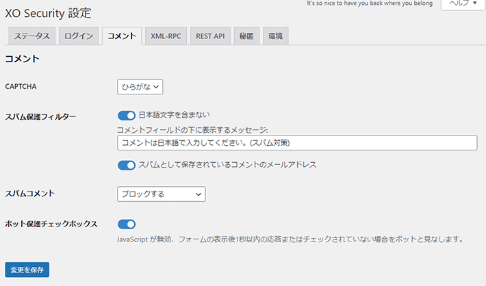Screen dimensions: 486x286
Task: Click the スパムコメント row label
Action: coord(30,194)
